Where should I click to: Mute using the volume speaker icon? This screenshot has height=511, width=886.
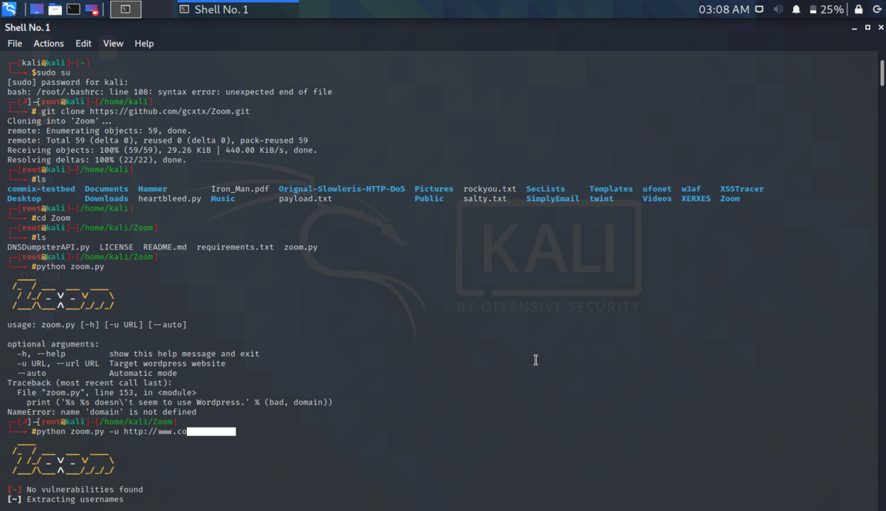coord(778,10)
